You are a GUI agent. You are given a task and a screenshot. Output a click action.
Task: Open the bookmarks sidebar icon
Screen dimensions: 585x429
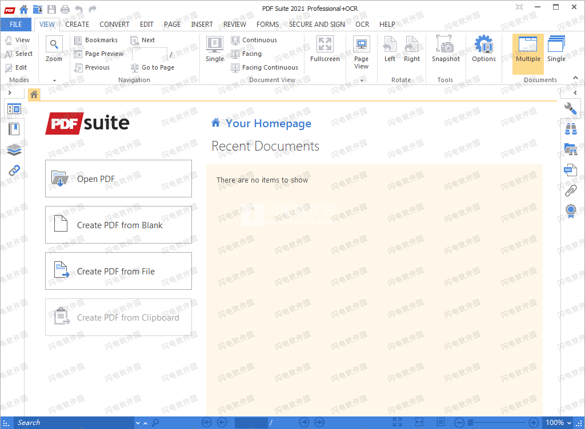point(14,129)
